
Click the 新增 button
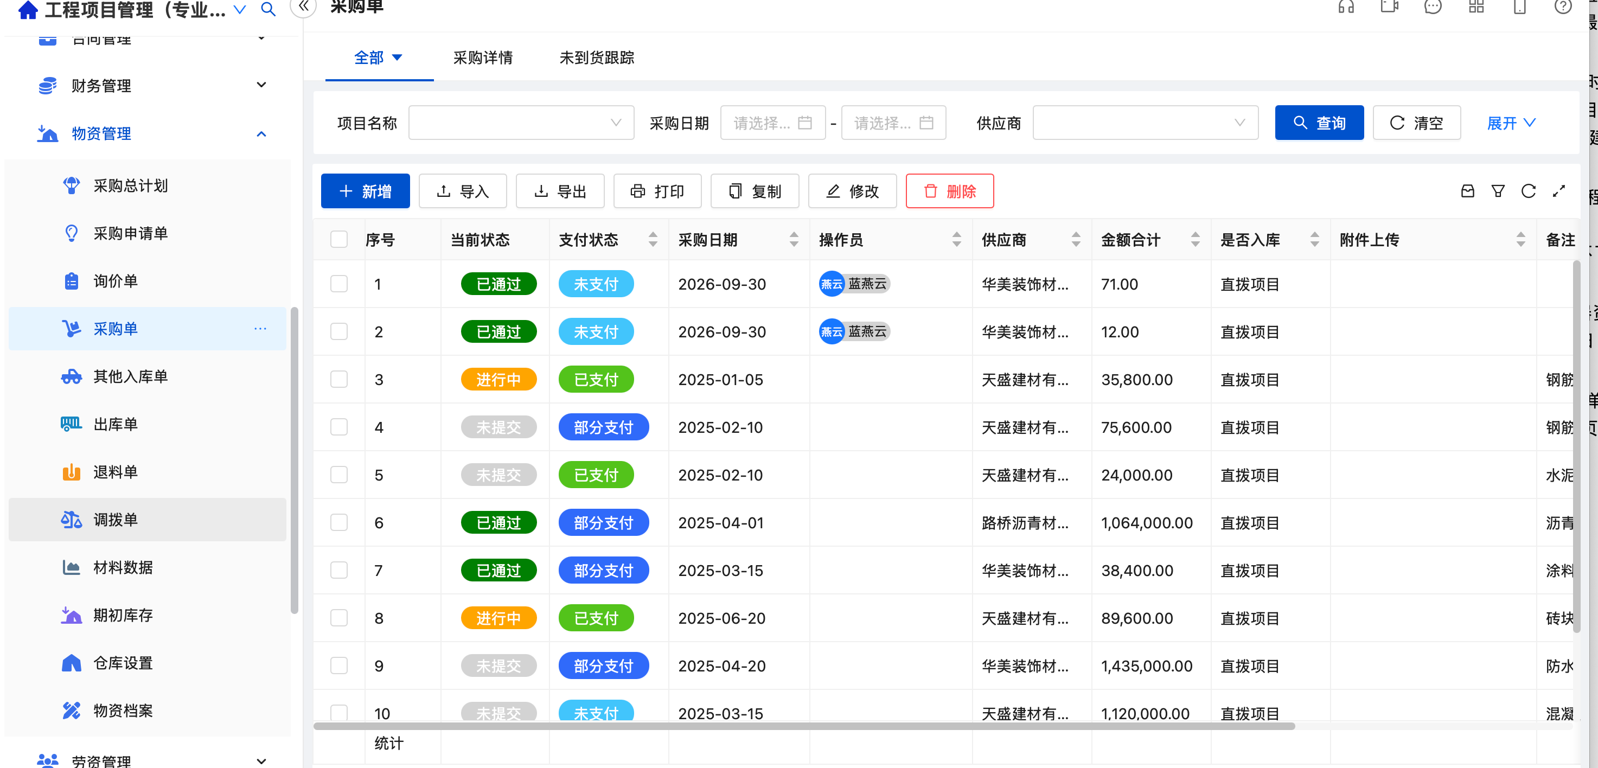[366, 191]
